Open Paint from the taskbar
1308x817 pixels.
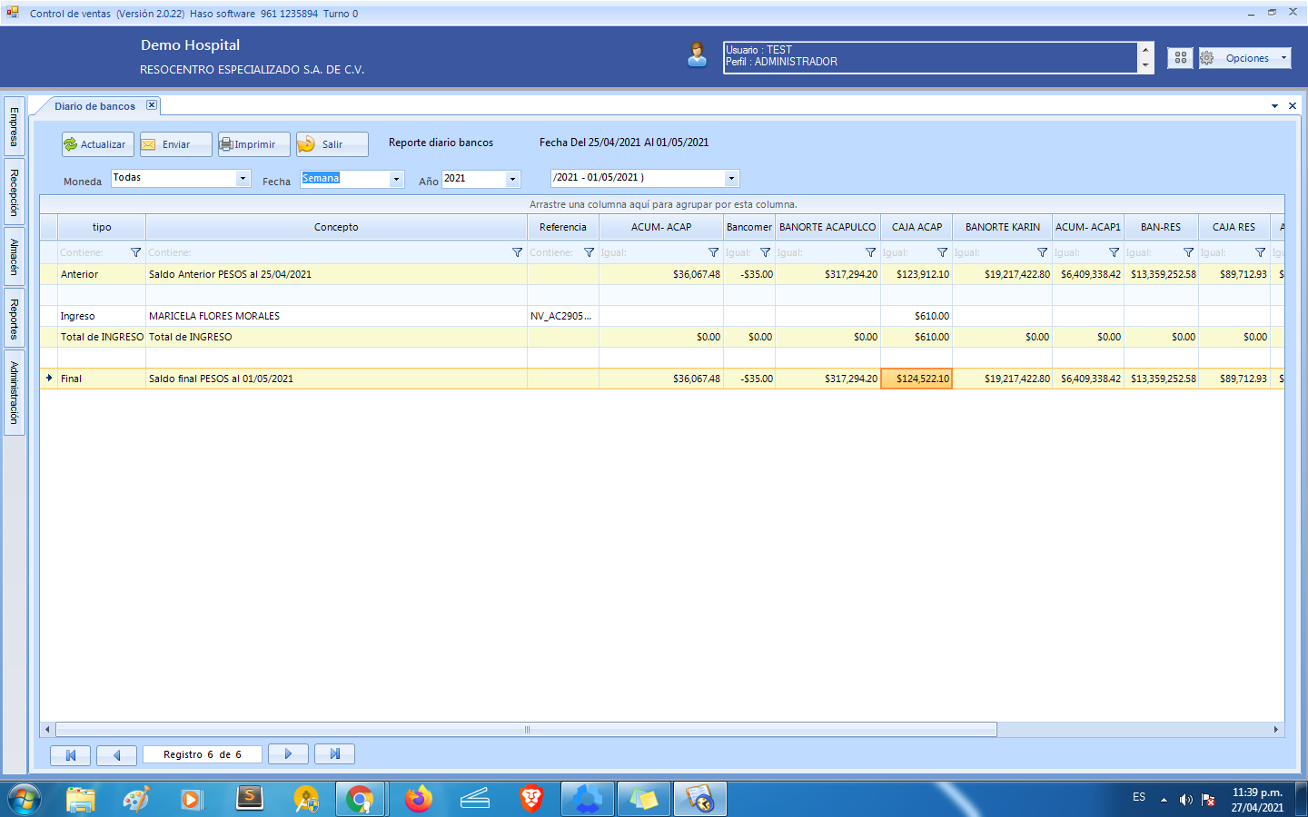tap(137, 800)
